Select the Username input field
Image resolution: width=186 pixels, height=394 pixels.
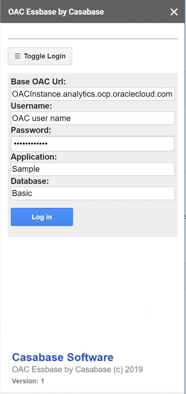[x=93, y=118]
